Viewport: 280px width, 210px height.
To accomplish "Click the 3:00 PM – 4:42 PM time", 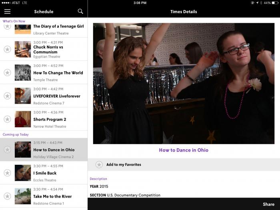I will (48, 89).
